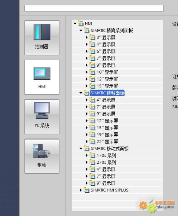Screen dimensions: 178x216
Task: Select 7" 显示屏 under 移动式面板
Action: tap(106, 176)
